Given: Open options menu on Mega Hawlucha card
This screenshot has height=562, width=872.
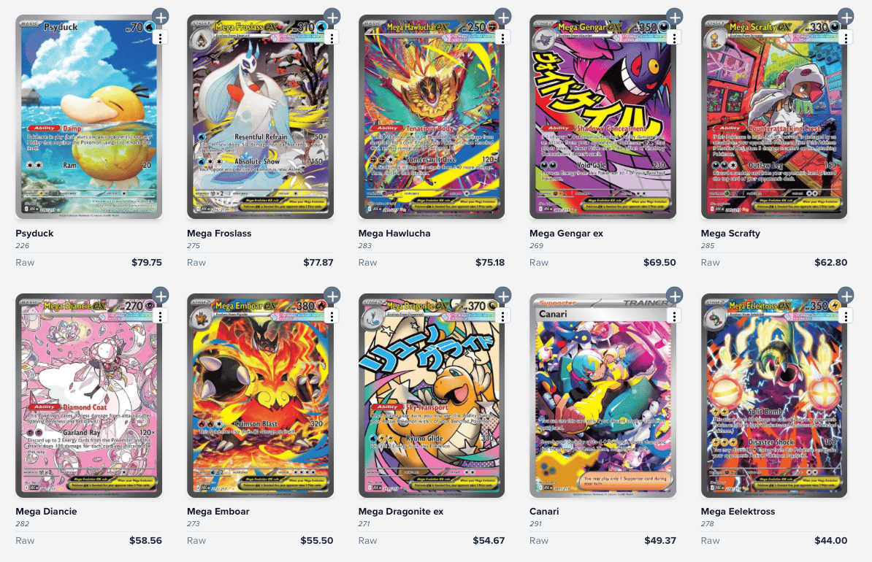Looking at the screenshot, I should pos(502,38).
